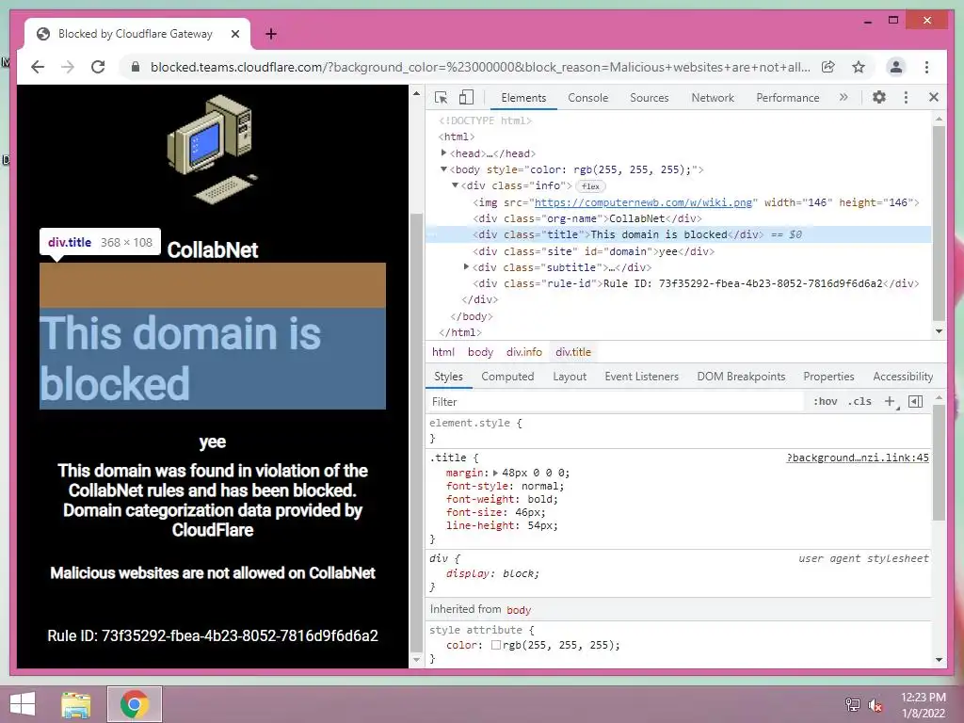
Task: Open a new tab with the plus button
Action: tap(271, 34)
